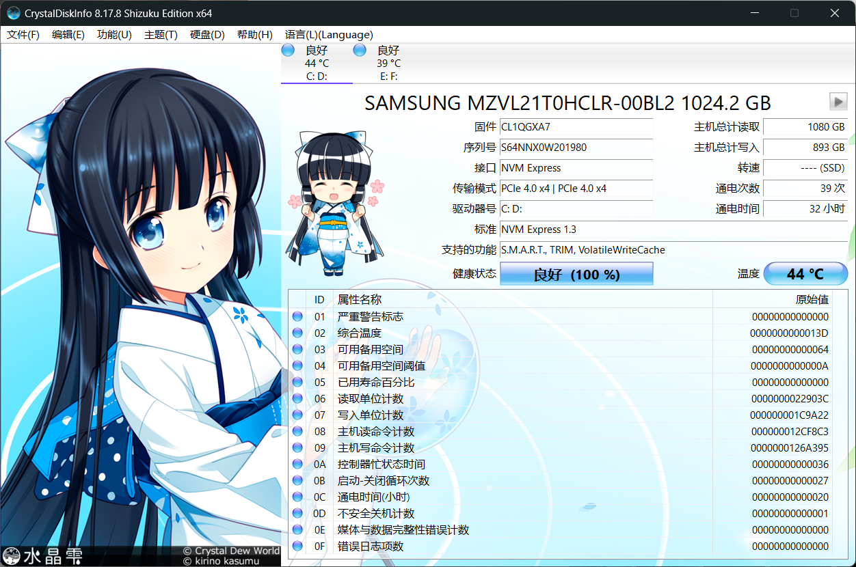This screenshot has width=856, height=567.
Task: Click raw value 000000001C9A22
Action: pyautogui.click(x=789, y=415)
